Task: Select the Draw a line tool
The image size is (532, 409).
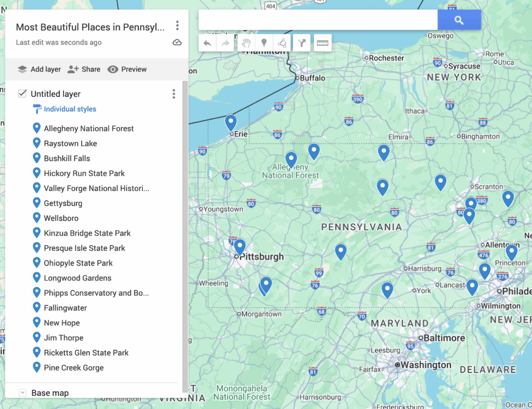Action: [x=282, y=43]
